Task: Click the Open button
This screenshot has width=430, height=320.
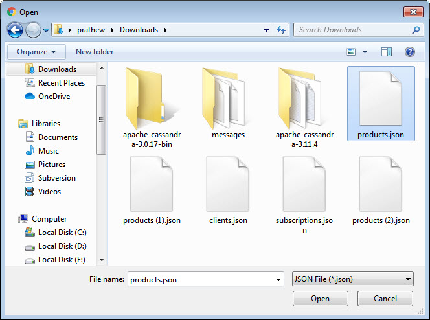Action: click(x=321, y=299)
